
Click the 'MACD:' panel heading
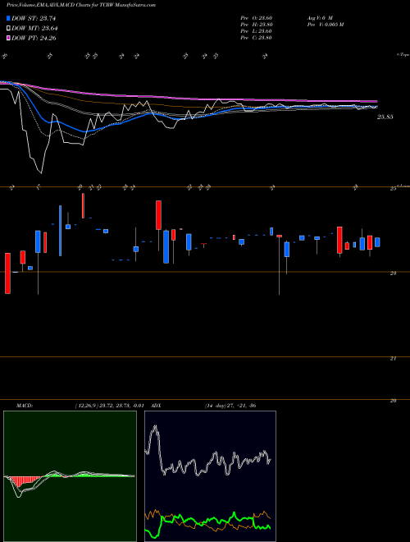pyautogui.click(x=25, y=406)
